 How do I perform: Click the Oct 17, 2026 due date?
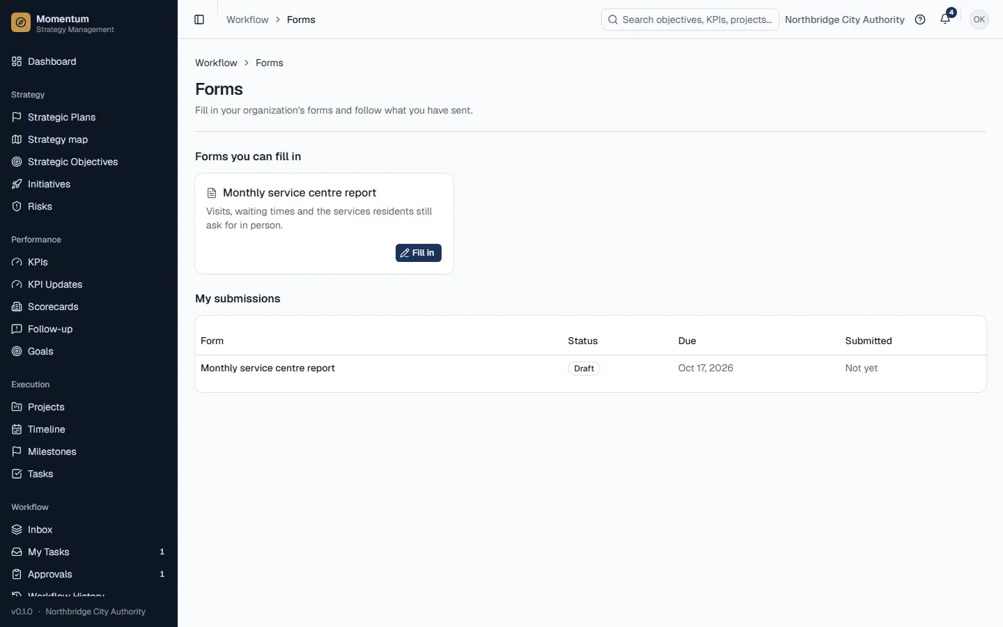706,368
